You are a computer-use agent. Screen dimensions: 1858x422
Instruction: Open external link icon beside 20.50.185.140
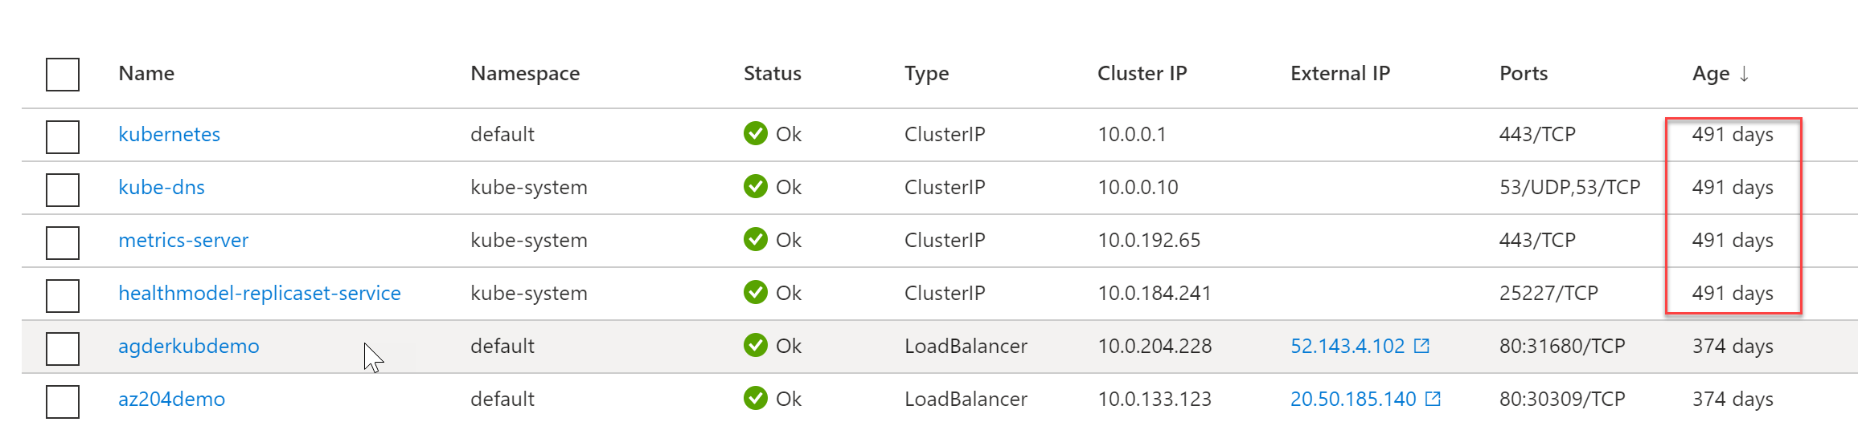coord(1433,399)
